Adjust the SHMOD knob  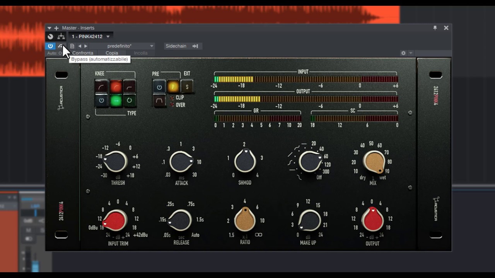pyautogui.click(x=245, y=161)
